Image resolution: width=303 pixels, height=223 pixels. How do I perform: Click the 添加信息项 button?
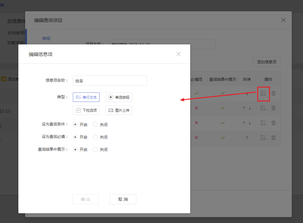pyautogui.click(x=267, y=62)
